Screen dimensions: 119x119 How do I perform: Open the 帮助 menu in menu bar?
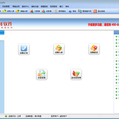(67, 7)
